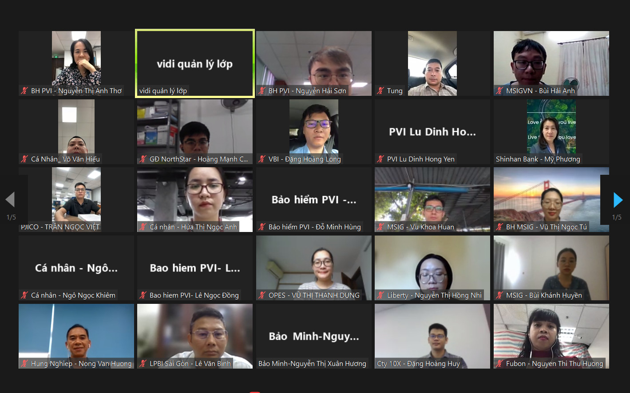Click muted mic icon for Bùi Khánh Huyền
Viewport: 630px width, 393px height.
(499, 295)
